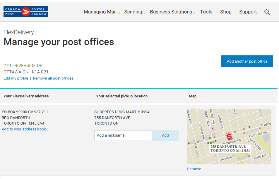Select the 2701 RIVERSIDE DR address line
279x179 pixels.
point(23,66)
